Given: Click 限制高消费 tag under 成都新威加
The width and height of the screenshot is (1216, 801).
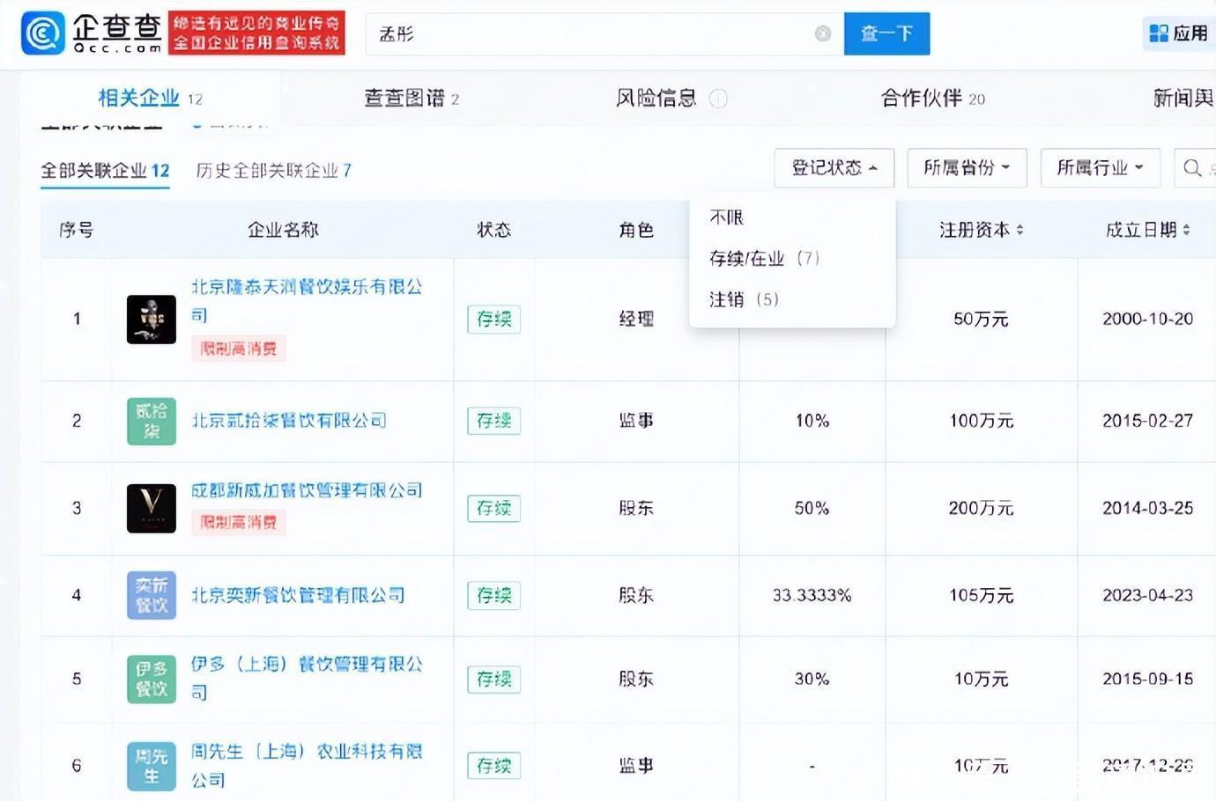Looking at the screenshot, I should [238, 522].
